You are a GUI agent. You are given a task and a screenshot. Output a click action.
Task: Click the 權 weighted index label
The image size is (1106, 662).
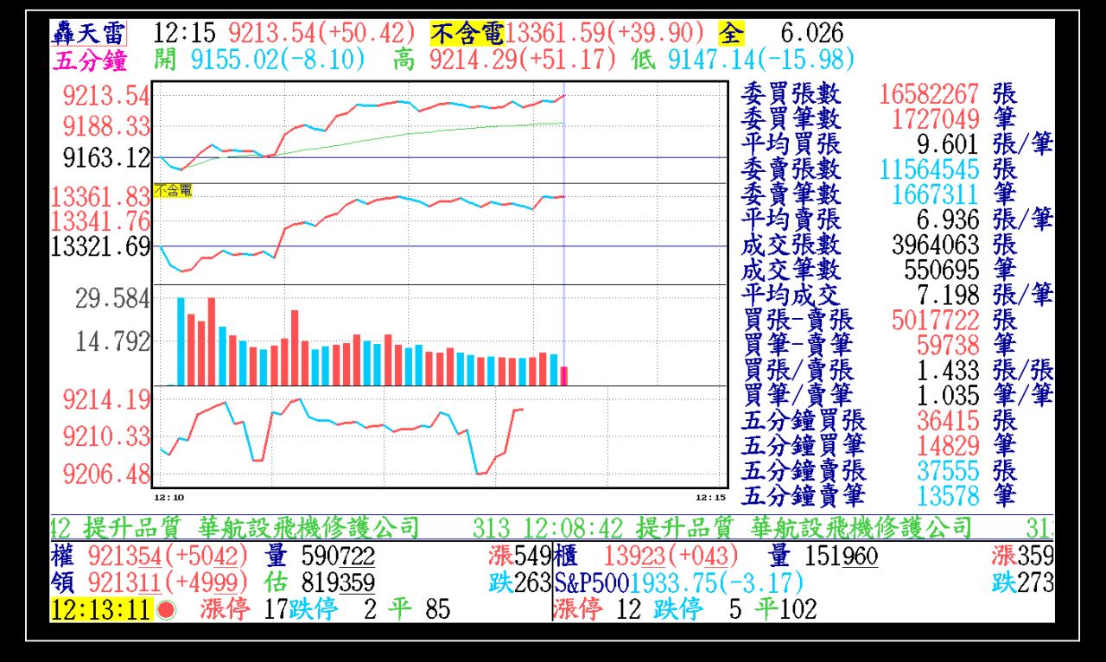[62, 556]
